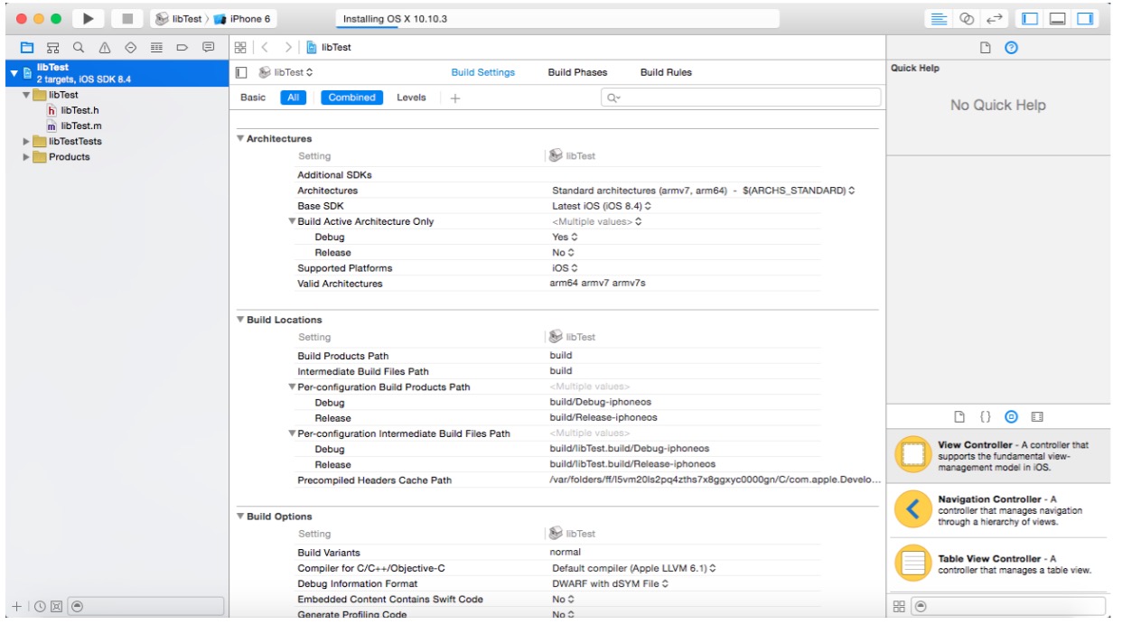Show the File Template library
Viewport: 1122px width, 624px height.
pyautogui.click(x=960, y=417)
